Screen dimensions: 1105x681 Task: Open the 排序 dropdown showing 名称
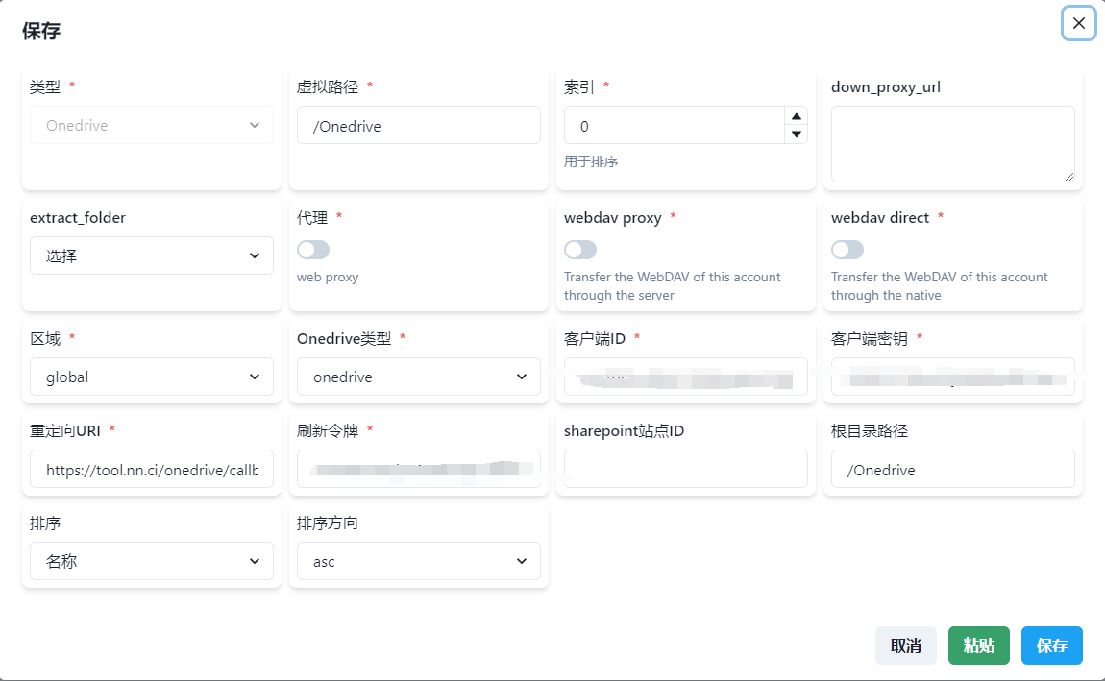151,561
